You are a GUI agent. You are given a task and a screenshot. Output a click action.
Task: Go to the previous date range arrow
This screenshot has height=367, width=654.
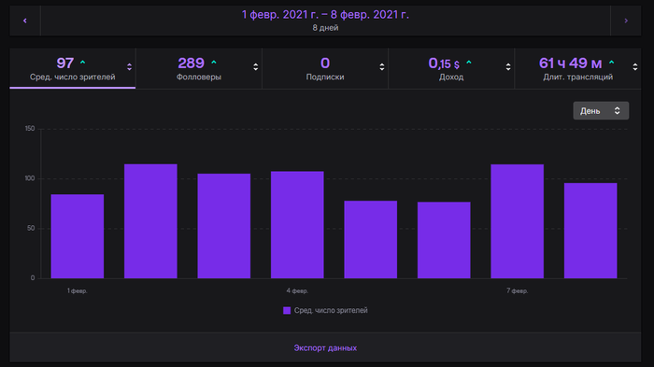[x=25, y=21]
